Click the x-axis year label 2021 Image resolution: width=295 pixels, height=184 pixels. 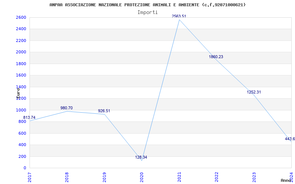[x=179, y=177]
